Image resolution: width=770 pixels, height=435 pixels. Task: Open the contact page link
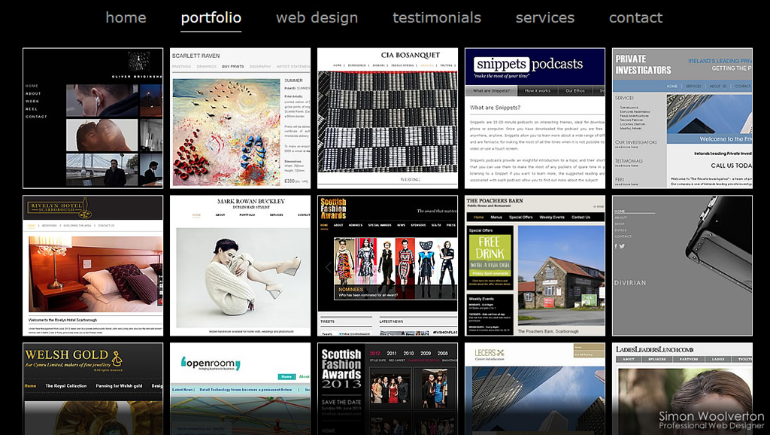(x=635, y=18)
